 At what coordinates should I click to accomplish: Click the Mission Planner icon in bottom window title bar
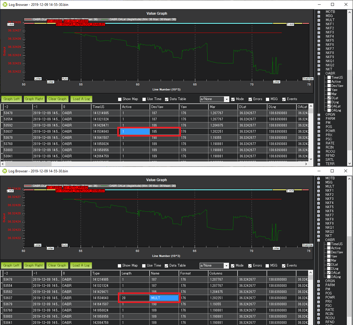tap(5, 171)
